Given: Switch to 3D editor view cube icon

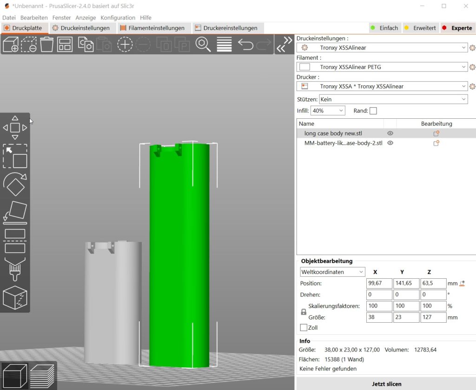Looking at the screenshot, I should 14,376.
